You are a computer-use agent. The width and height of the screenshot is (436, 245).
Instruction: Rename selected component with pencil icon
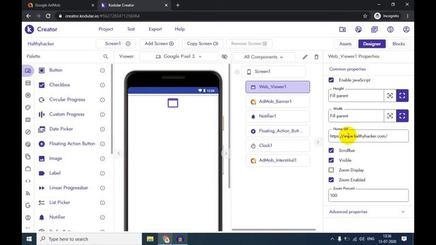tap(305, 57)
